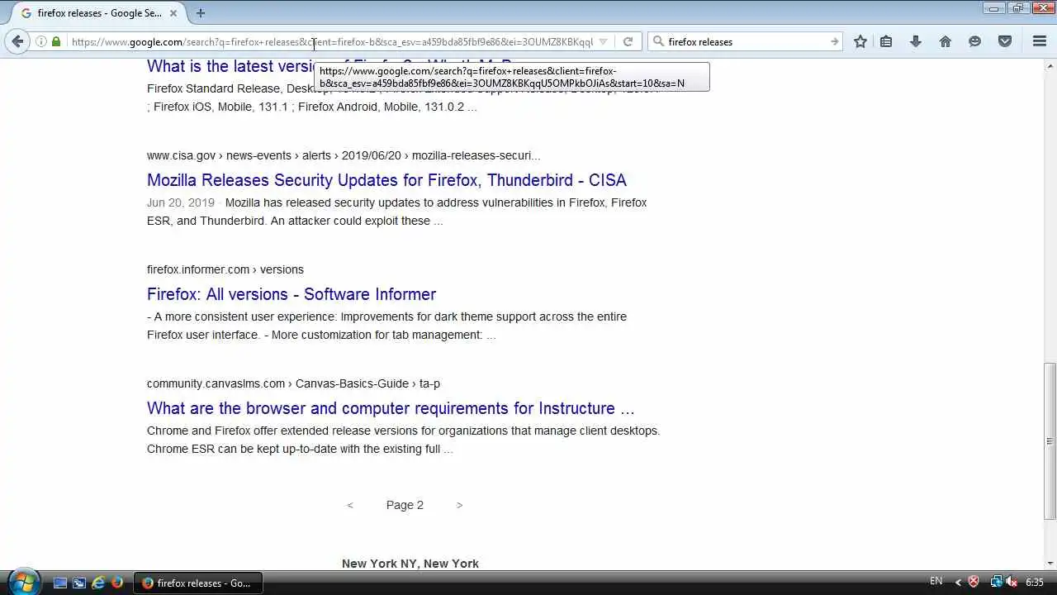Click the Page 2 label
This screenshot has height=595, width=1057.
[405, 505]
